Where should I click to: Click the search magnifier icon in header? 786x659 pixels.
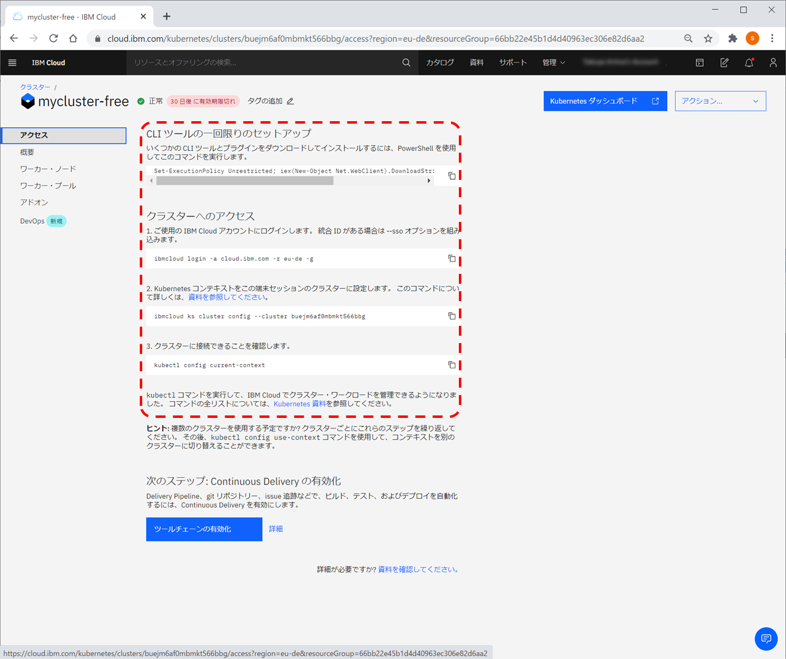(406, 62)
